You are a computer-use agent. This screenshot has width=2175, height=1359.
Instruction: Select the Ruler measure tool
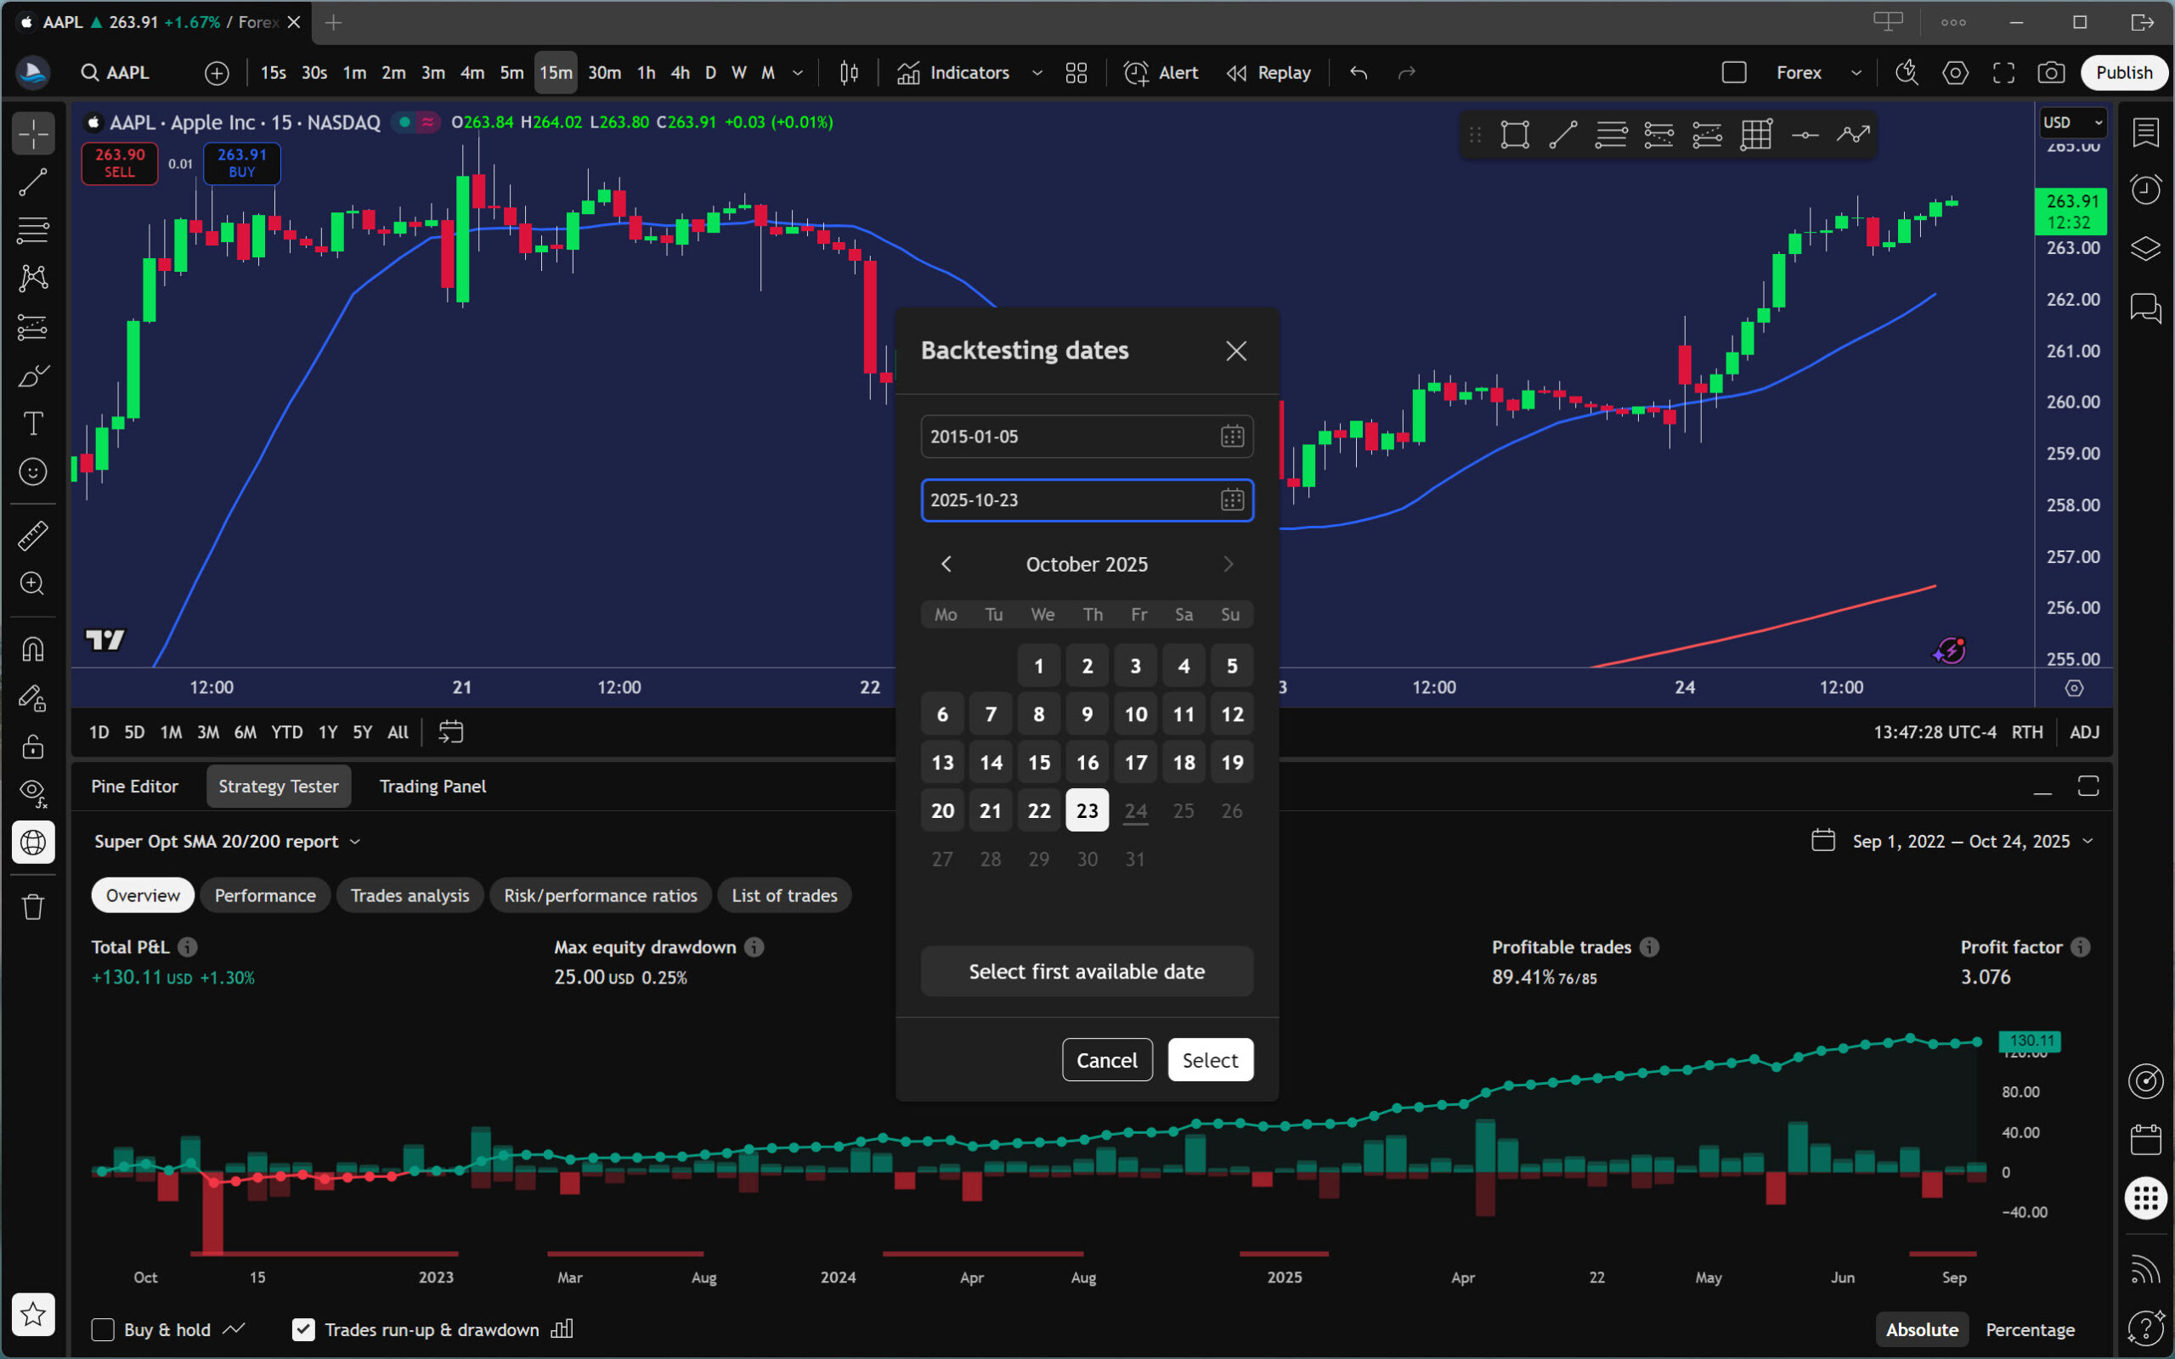pos(33,536)
